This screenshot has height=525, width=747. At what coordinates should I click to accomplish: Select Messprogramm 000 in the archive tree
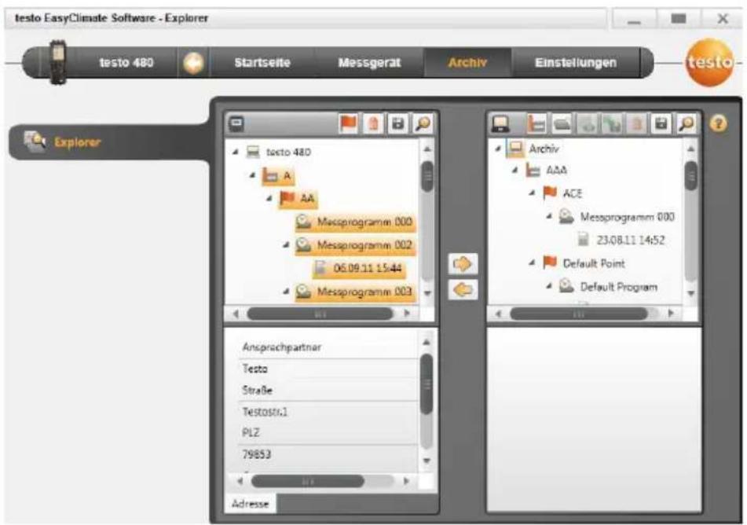[627, 217]
